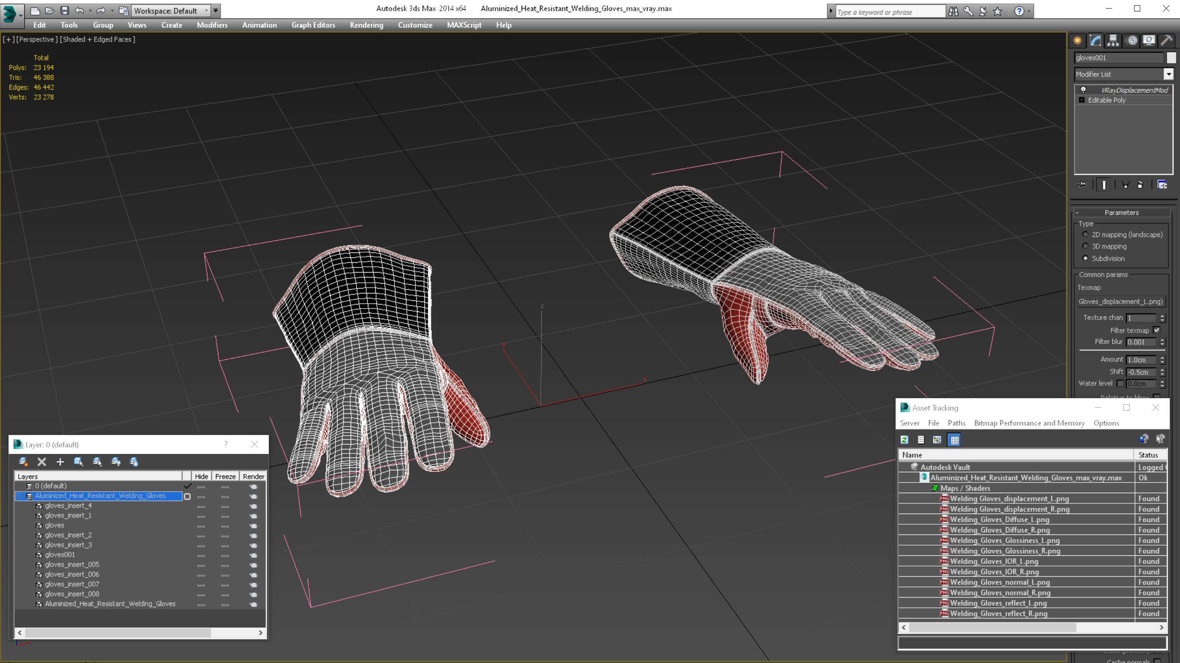Click the Pin Stack icon
The width and height of the screenshot is (1180, 663).
pos(1082,185)
